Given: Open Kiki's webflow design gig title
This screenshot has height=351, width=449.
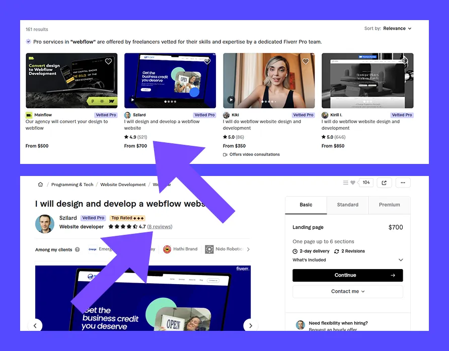Looking at the screenshot, I should (262, 125).
